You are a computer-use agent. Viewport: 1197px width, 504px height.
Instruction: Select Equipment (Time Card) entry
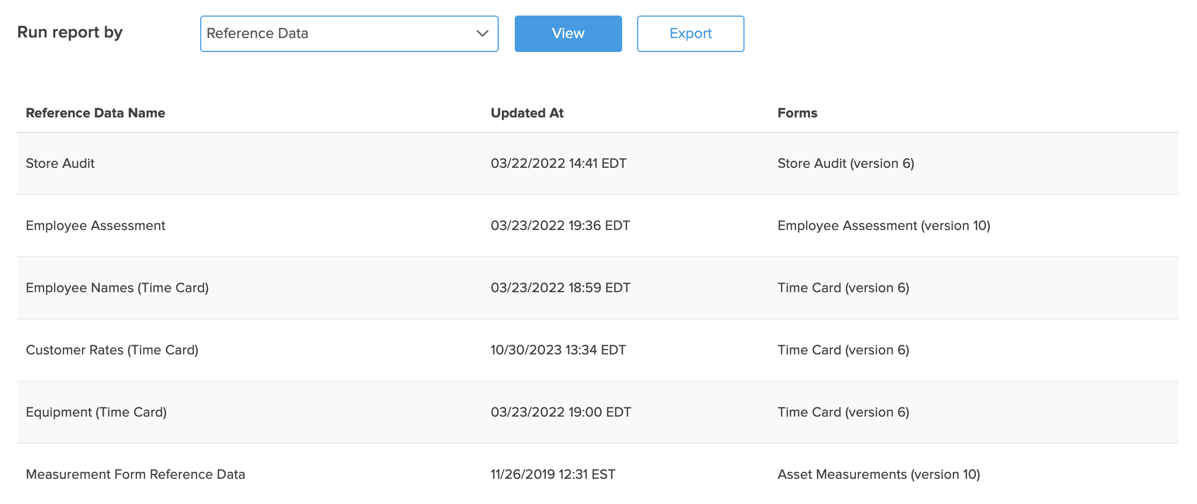click(96, 412)
